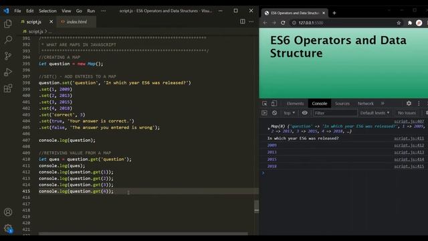This screenshot has width=428, height=241.
Task: Close the script.js editor tab
Action: tap(51, 21)
